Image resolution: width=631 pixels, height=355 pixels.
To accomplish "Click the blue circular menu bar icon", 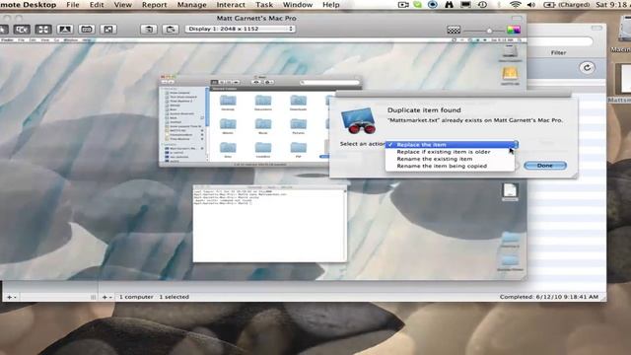I will tap(433, 5).
